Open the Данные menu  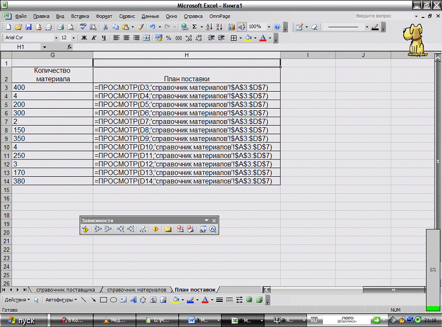[150, 16]
